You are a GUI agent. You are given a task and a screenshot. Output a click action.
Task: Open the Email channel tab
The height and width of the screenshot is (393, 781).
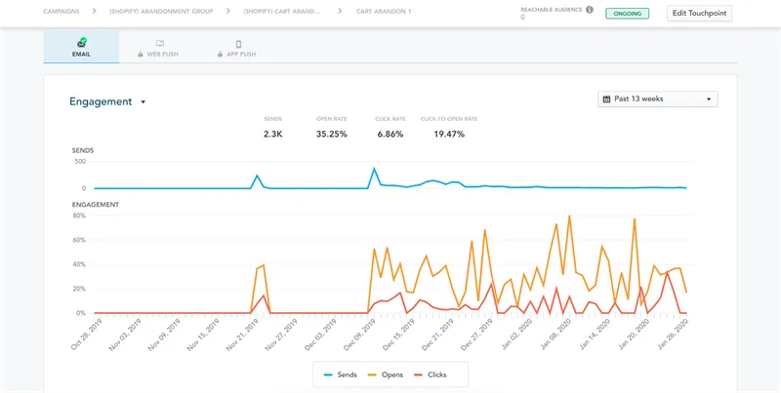coord(81,47)
